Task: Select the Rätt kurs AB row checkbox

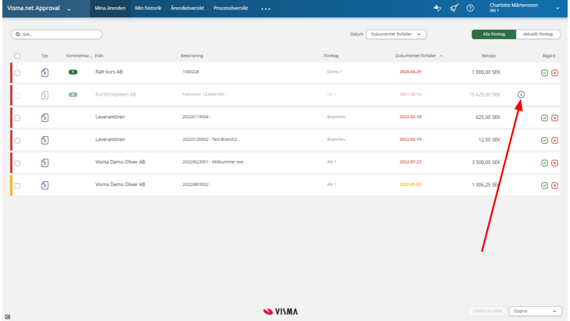Action: point(17,73)
